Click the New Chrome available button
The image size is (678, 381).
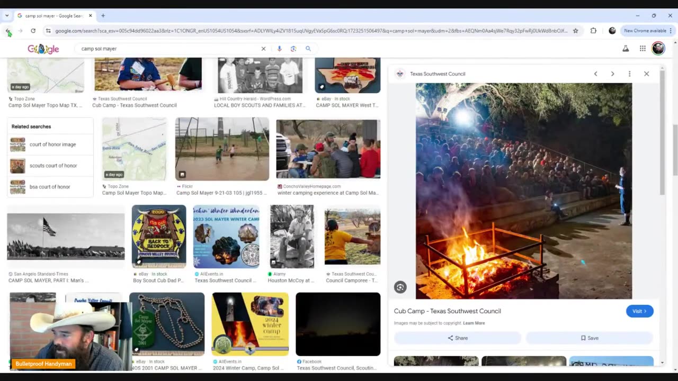(x=645, y=31)
